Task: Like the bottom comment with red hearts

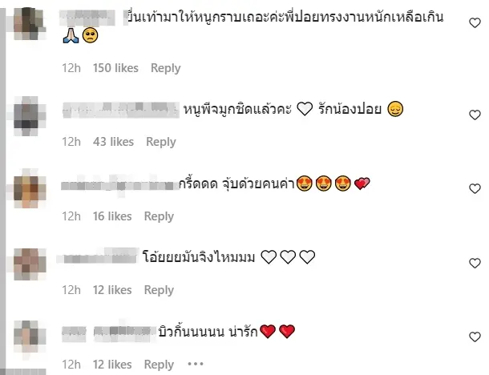Action: pyautogui.click(x=475, y=337)
